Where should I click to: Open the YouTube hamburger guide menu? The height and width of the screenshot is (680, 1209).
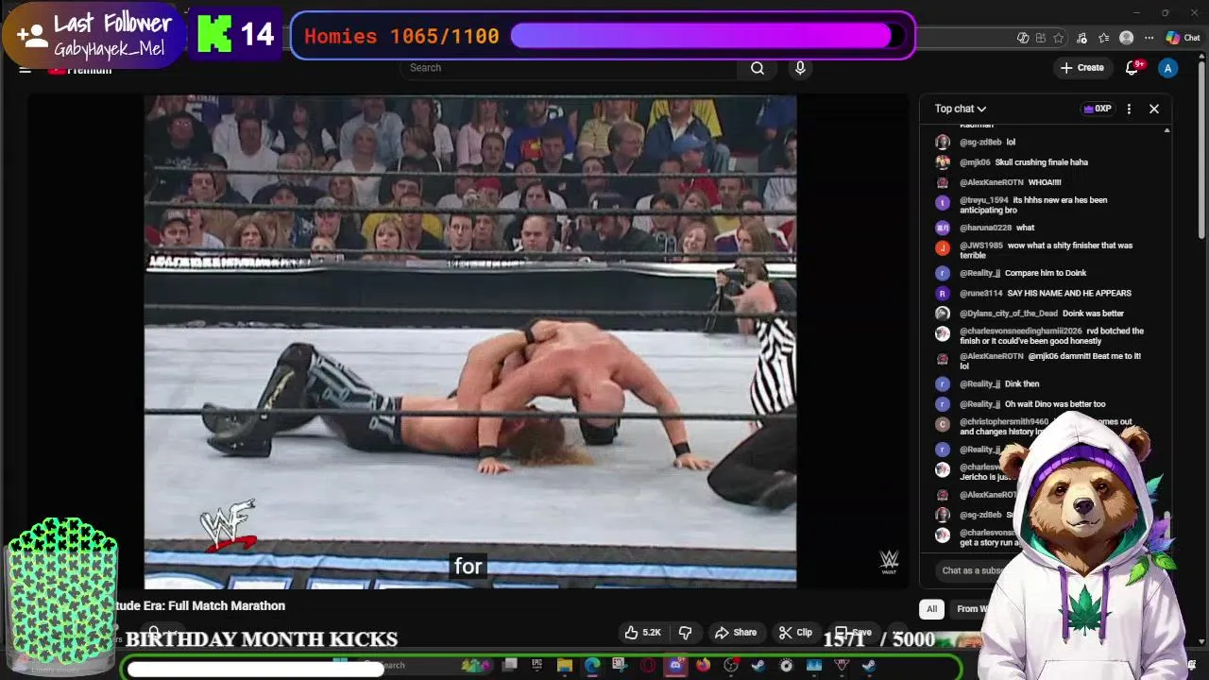(26, 69)
